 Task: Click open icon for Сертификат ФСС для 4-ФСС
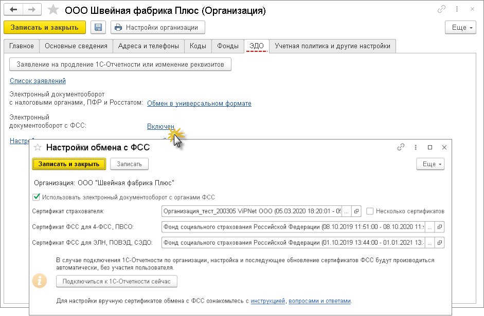tap(440, 227)
